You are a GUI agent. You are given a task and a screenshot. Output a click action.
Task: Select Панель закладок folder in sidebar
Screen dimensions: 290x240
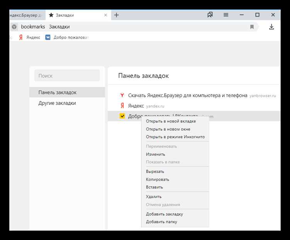point(67,92)
